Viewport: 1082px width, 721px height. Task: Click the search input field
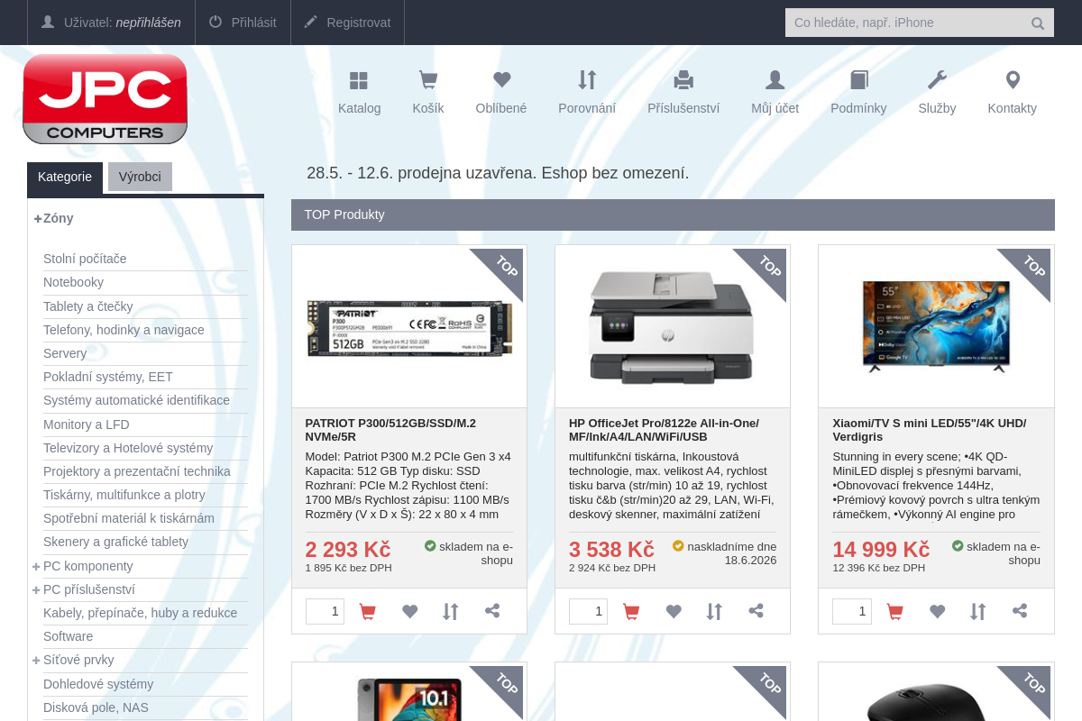[x=906, y=23]
